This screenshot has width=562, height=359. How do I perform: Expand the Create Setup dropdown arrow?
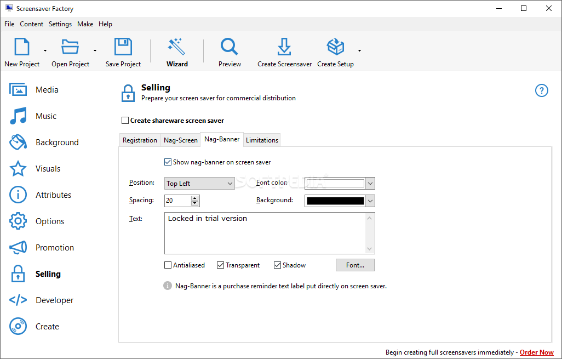coord(359,50)
